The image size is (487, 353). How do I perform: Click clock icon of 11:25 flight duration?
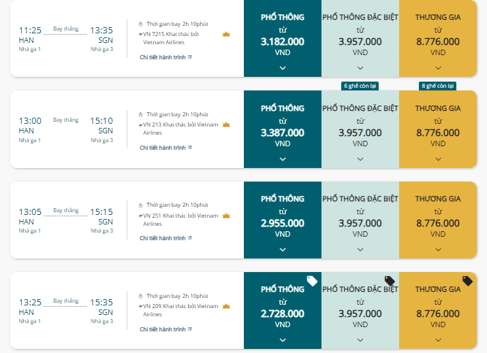(140, 24)
